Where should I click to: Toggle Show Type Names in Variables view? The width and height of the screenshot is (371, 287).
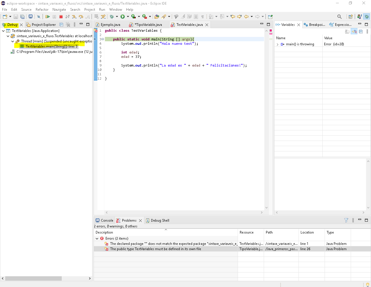pos(347,31)
